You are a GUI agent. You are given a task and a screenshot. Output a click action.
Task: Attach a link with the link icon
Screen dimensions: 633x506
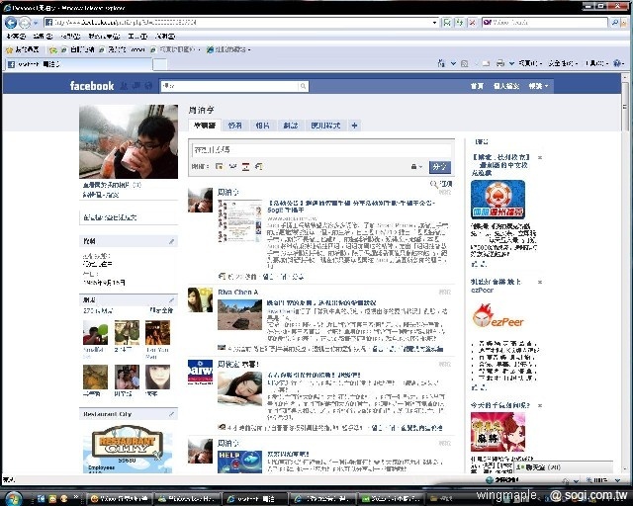click(x=259, y=166)
